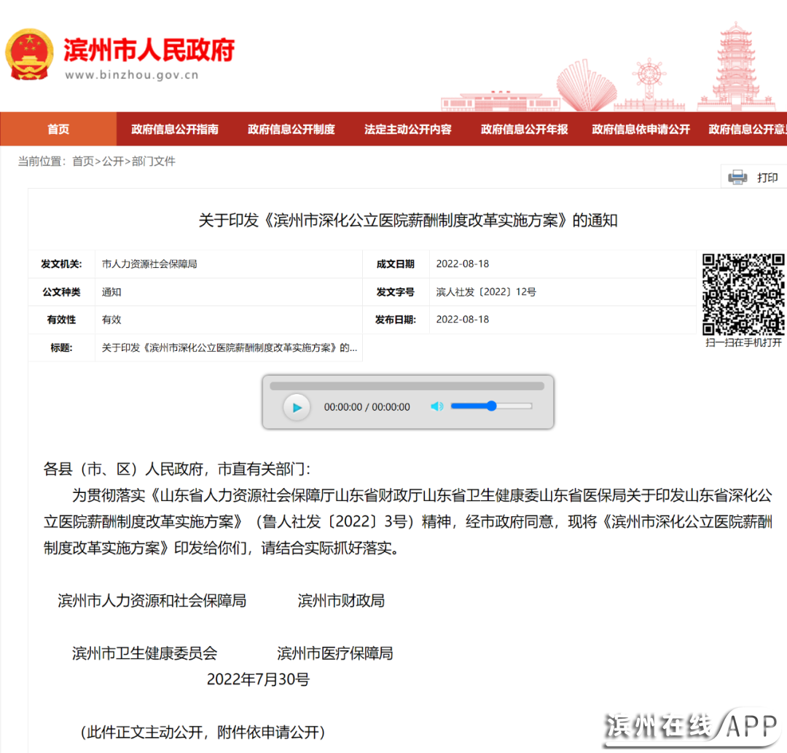Screen dimensions: 787x753
Task: Click the printer icon
Action: pyautogui.click(x=738, y=177)
